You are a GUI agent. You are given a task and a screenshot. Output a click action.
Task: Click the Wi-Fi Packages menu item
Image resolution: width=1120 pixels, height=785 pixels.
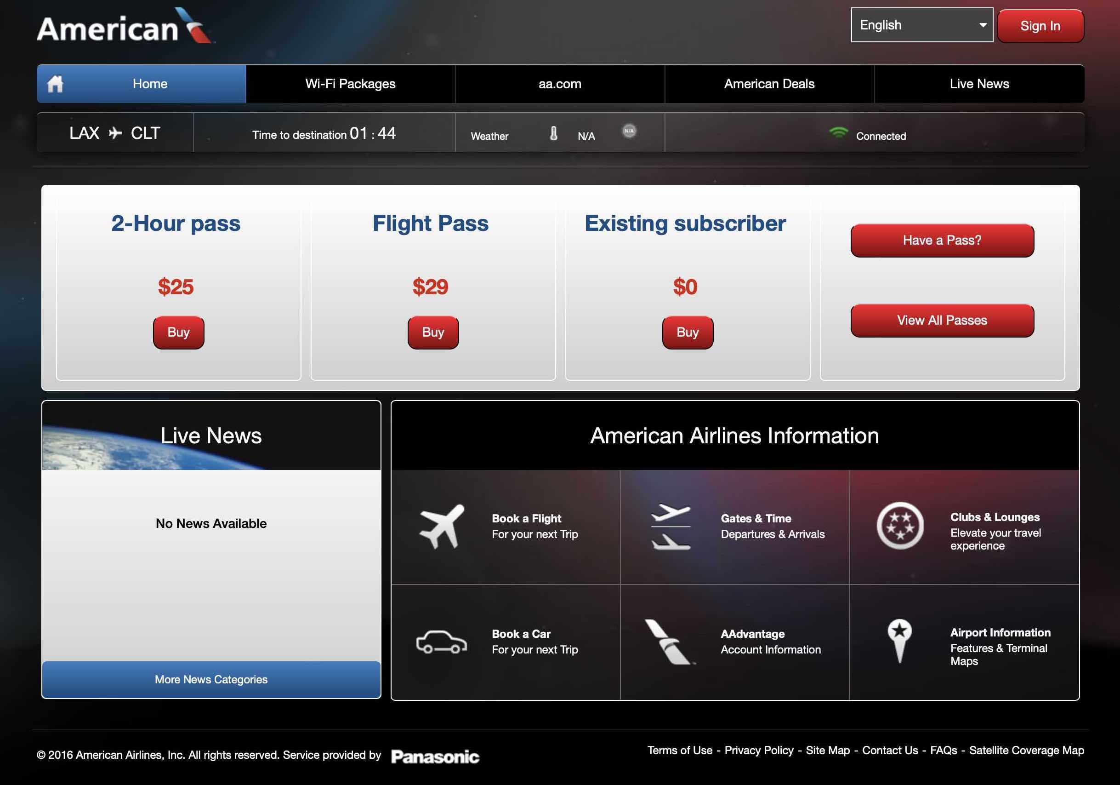pos(350,83)
